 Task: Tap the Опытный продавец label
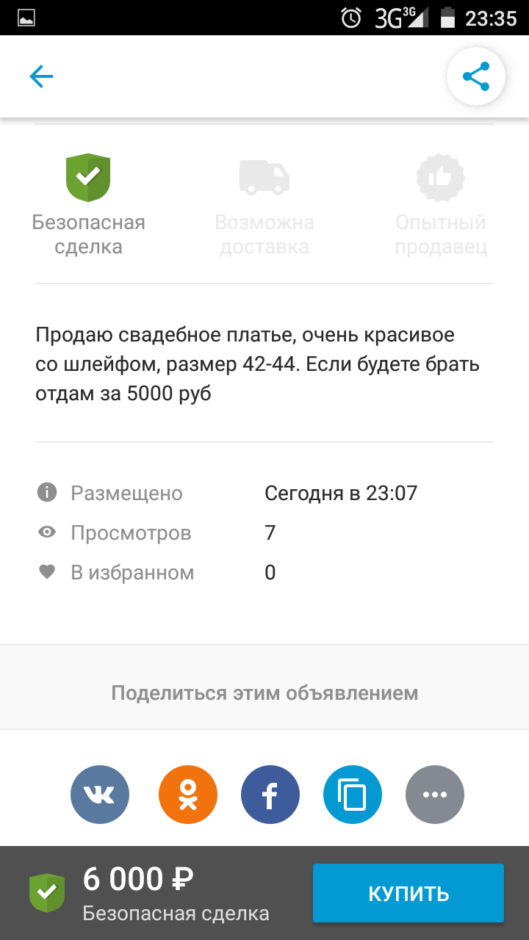point(441,234)
